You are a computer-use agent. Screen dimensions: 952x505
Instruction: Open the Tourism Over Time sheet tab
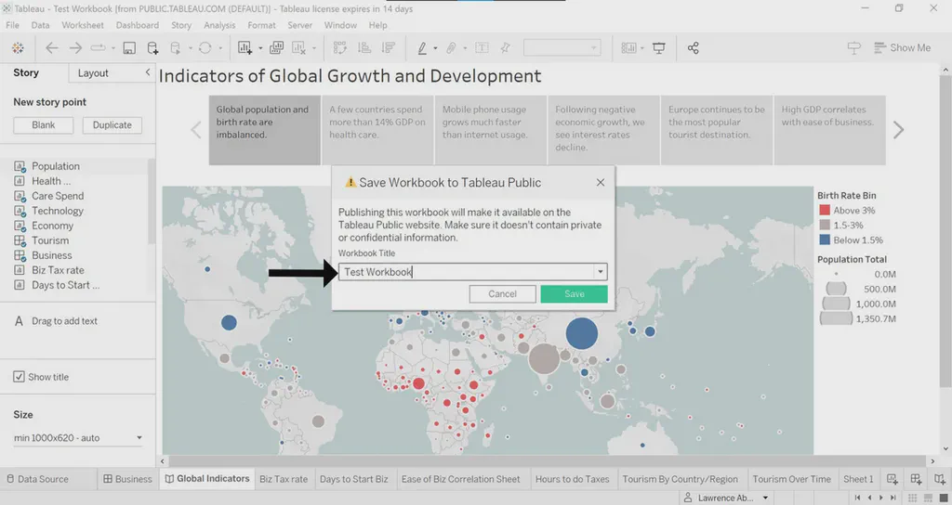(792, 479)
